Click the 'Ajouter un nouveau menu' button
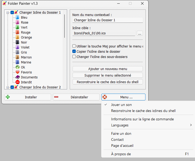Viewport: 195px width, 161px height. (x=108, y=69)
